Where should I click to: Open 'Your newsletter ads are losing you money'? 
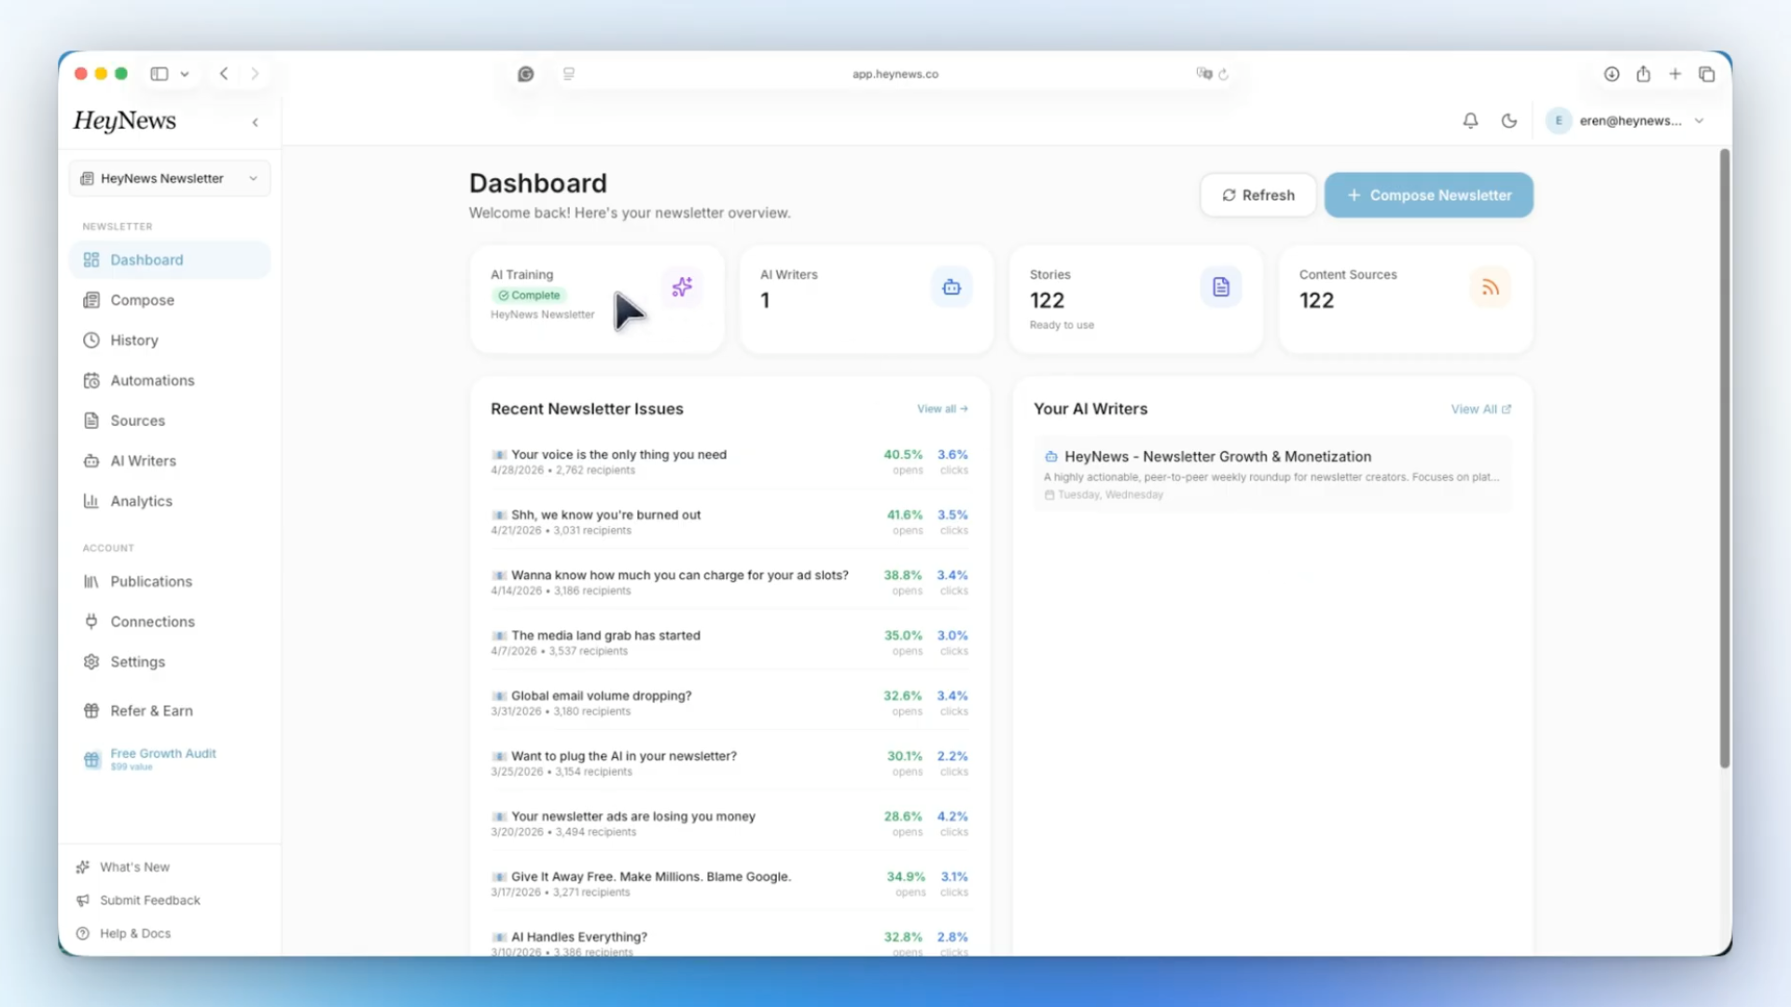pos(729,823)
